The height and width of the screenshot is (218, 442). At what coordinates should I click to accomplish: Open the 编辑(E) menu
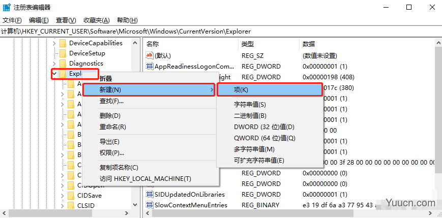click(x=39, y=20)
